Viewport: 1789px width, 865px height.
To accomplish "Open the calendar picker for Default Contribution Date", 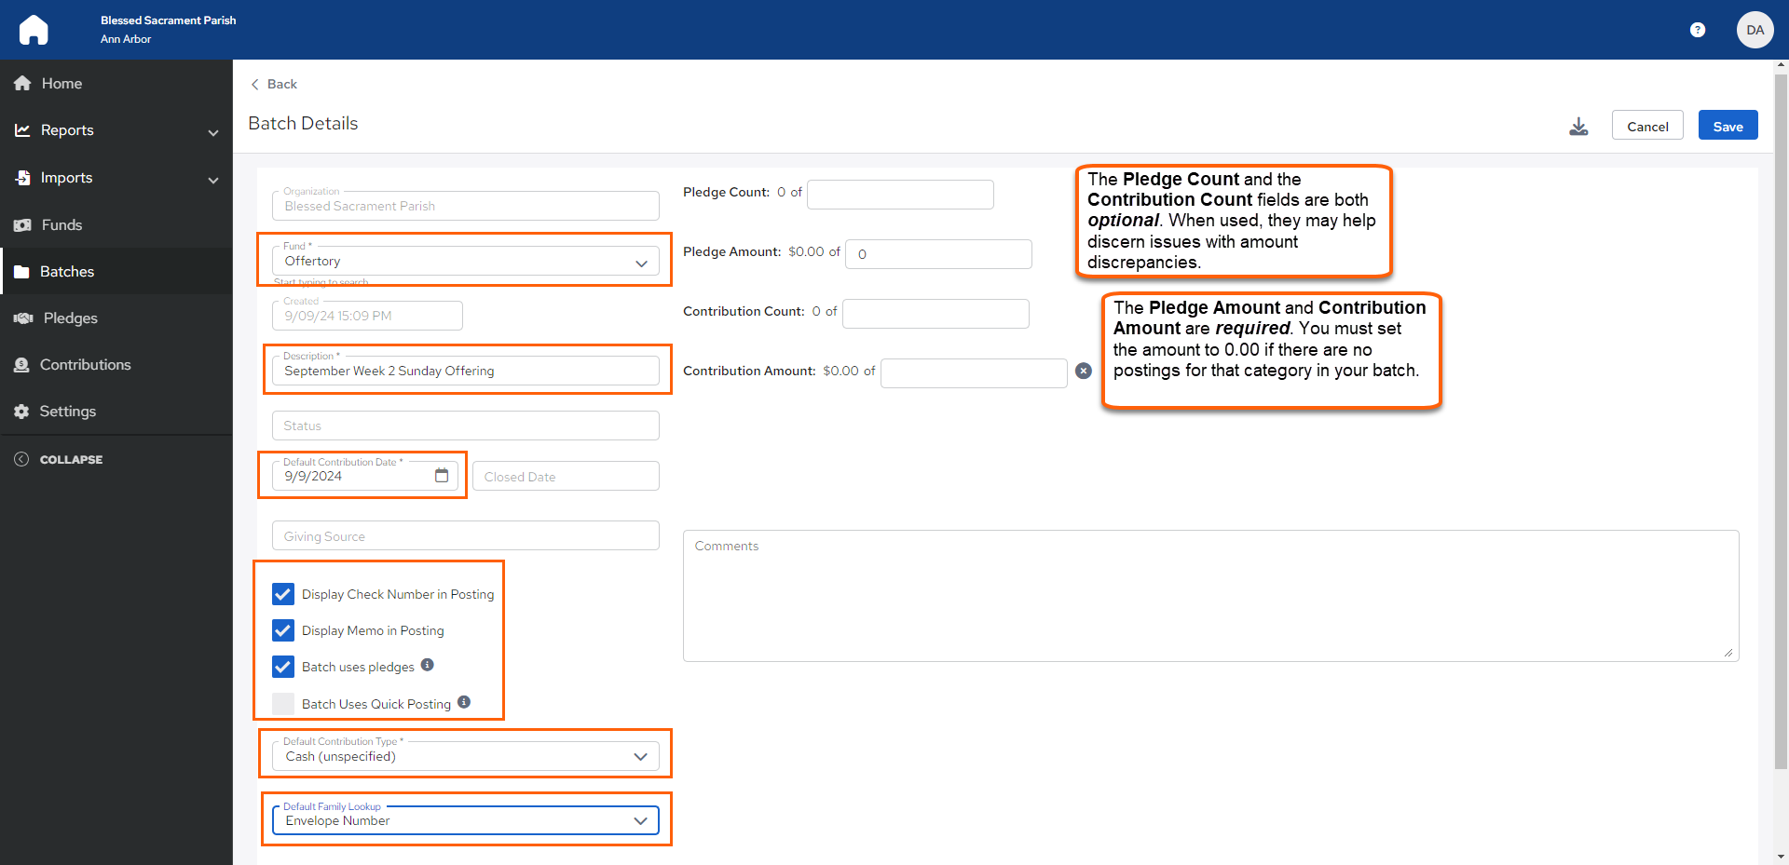I will 442,476.
